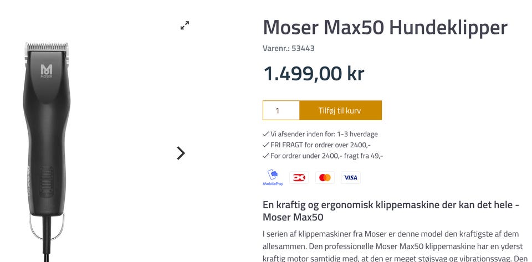Click the clipper's metal blade in the photo
This screenshot has height=262, width=532.
(47, 48)
